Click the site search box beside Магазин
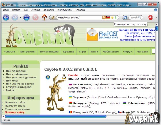 [154, 51]
